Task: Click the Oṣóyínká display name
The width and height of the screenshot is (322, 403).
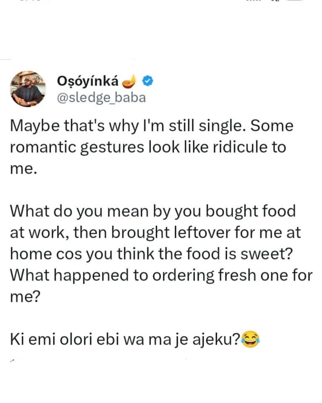Action: (x=87, y=81)
